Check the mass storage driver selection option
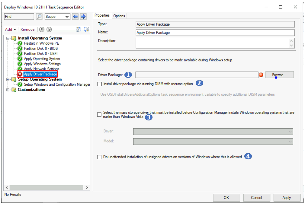 [99, 115]
